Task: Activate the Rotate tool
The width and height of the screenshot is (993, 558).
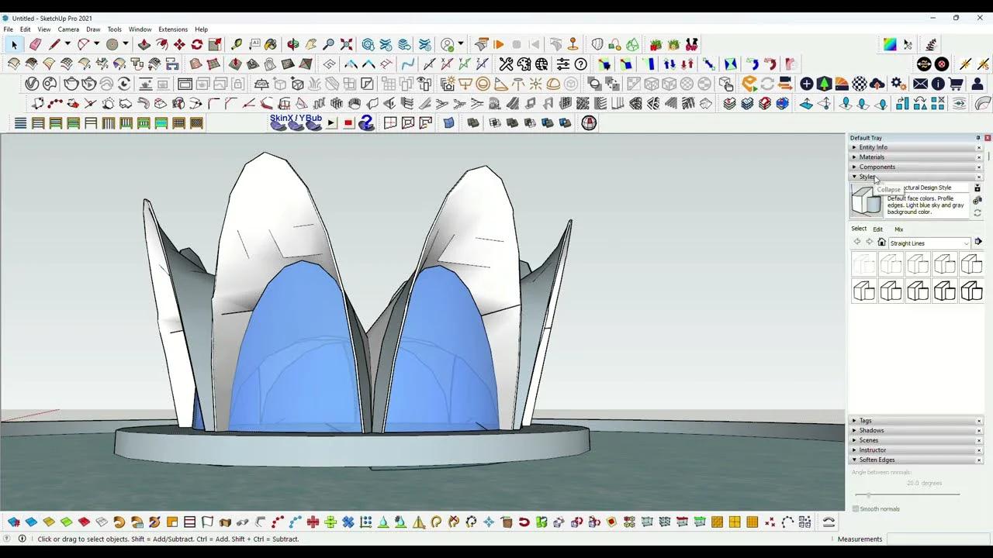Action: (x=196, y=44)
